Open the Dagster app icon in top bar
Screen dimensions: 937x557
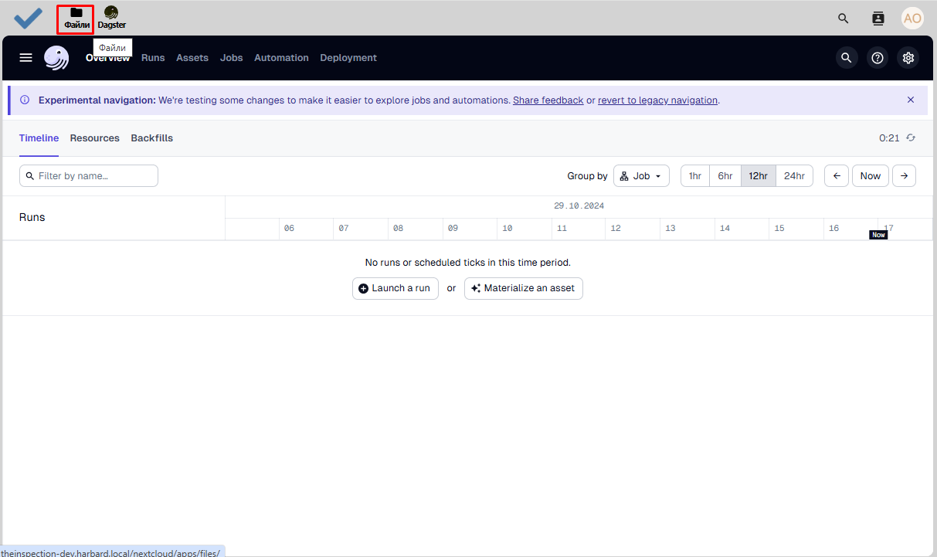pos(111,18)
